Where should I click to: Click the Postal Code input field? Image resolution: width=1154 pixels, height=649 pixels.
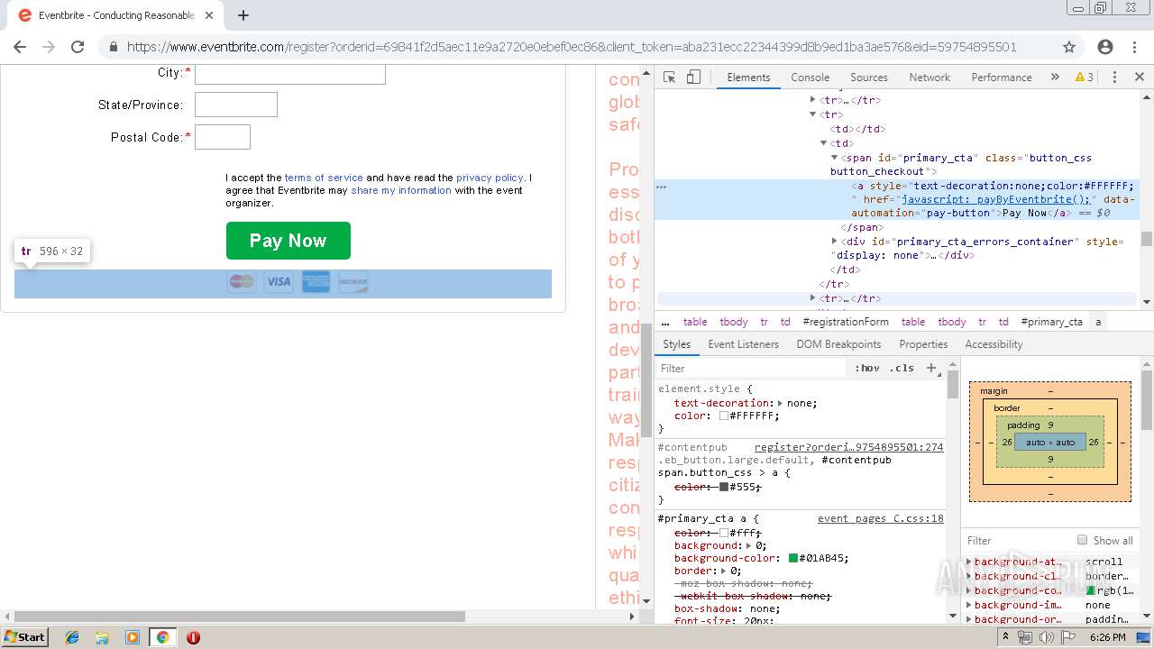tap(223, 137)
